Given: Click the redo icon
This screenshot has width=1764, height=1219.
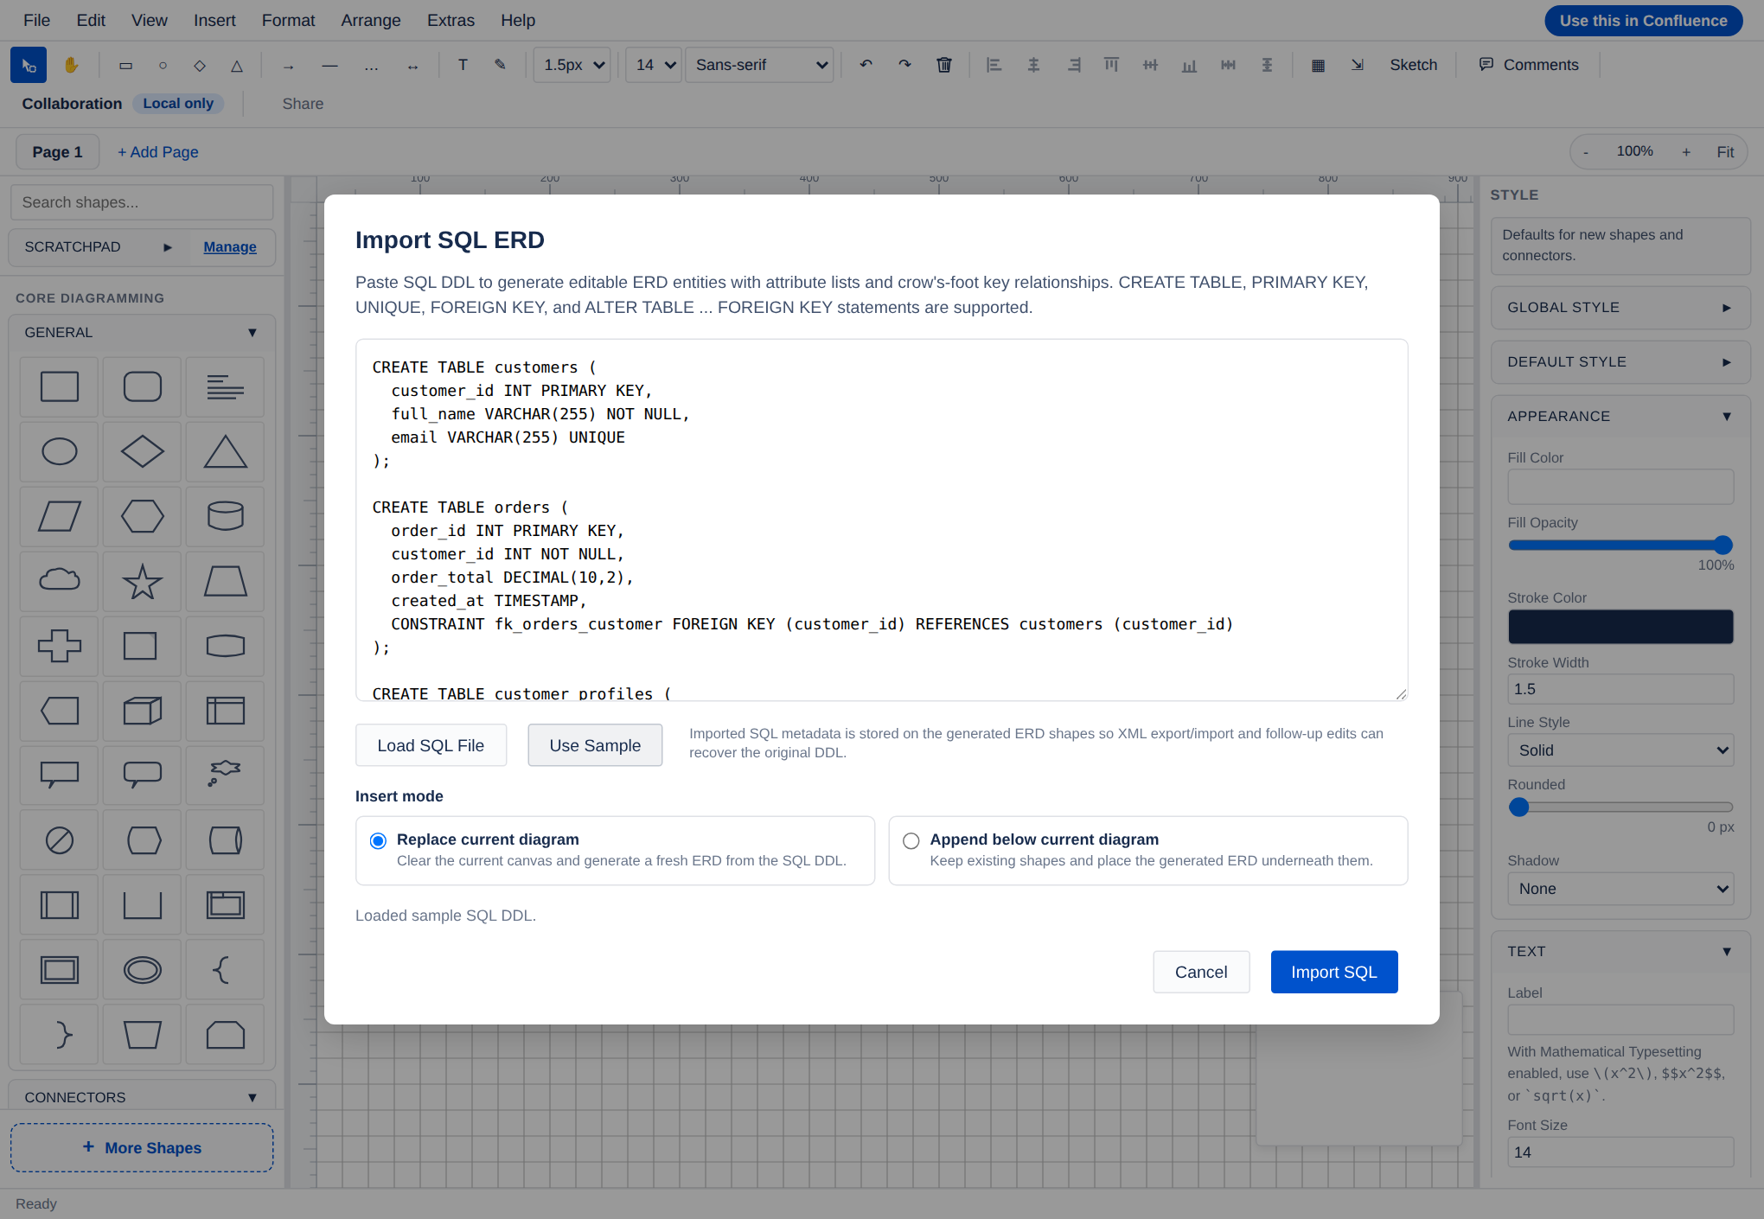Looking at the screenshot, I should click(x=904, y=65).
